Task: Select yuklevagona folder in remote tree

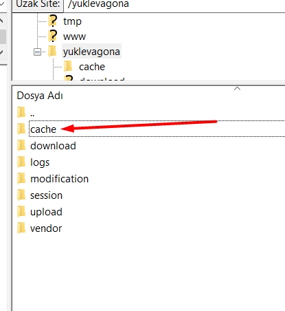Action: (91, 52)
